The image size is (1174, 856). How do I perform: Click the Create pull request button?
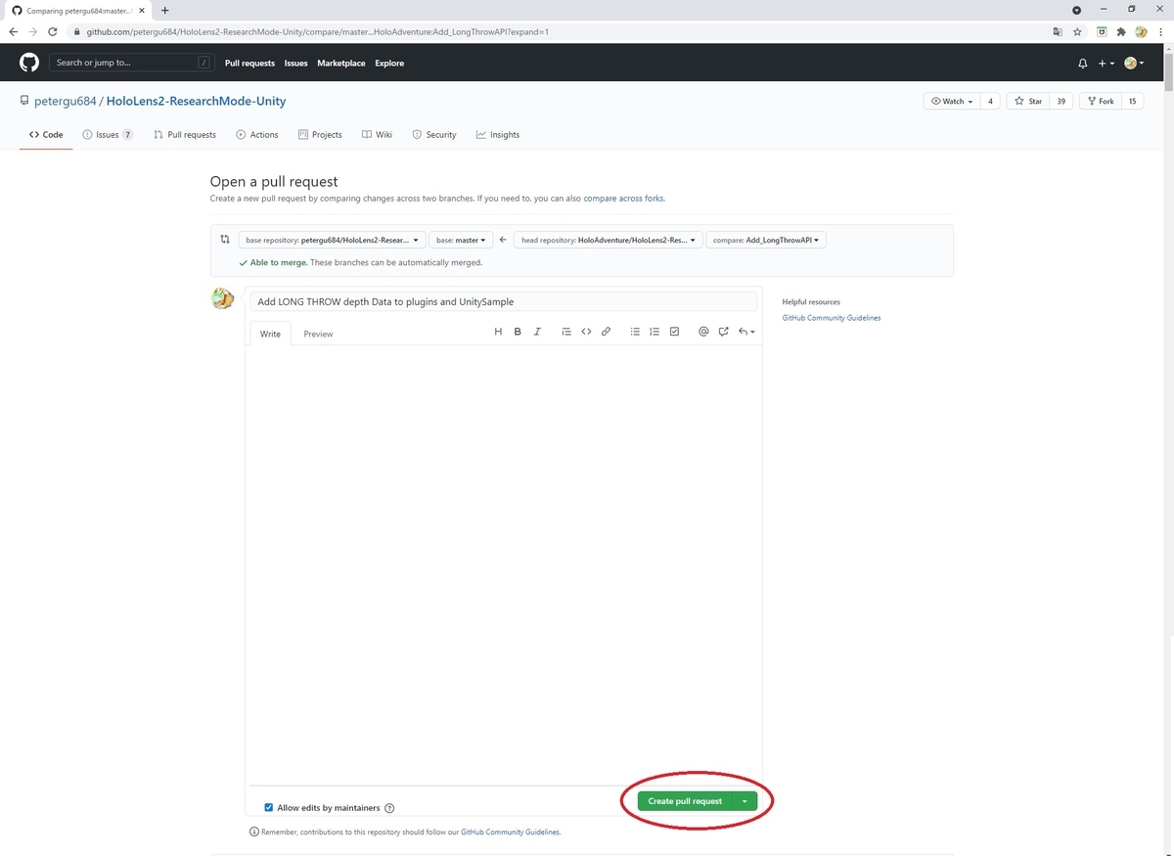click(685, 801)
